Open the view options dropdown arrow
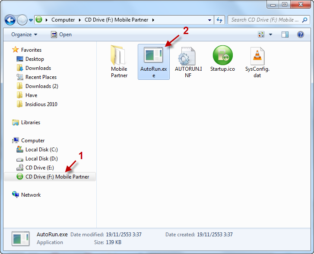 tap(270, 34)
